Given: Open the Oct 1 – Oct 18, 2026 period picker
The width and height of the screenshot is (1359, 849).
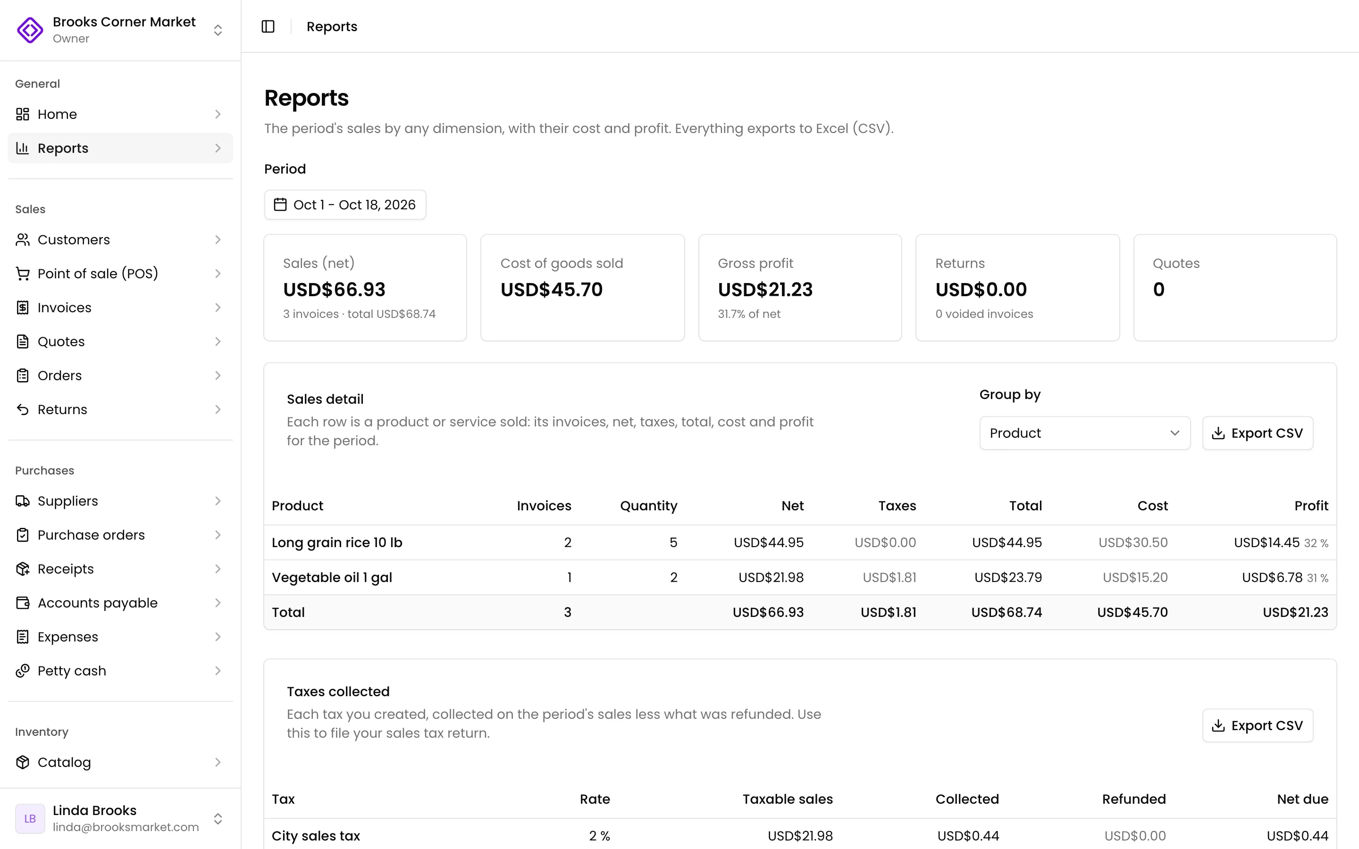Looking at the screenshot, I should (x=345, y=204).
